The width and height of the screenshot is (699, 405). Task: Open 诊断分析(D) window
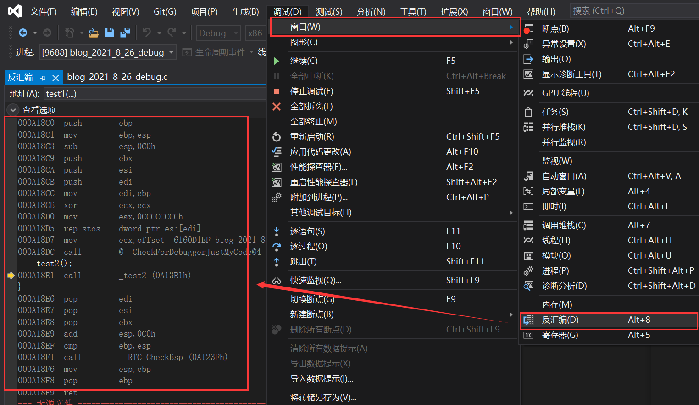[609, 286]
